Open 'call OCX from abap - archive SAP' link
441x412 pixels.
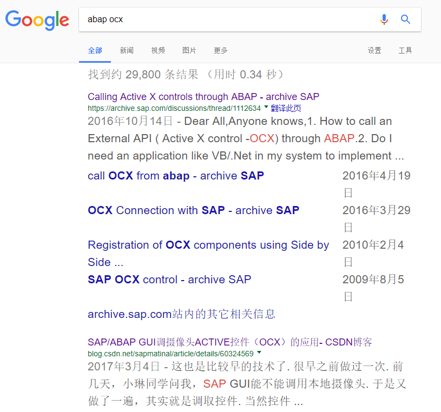(x=176, y=176)
